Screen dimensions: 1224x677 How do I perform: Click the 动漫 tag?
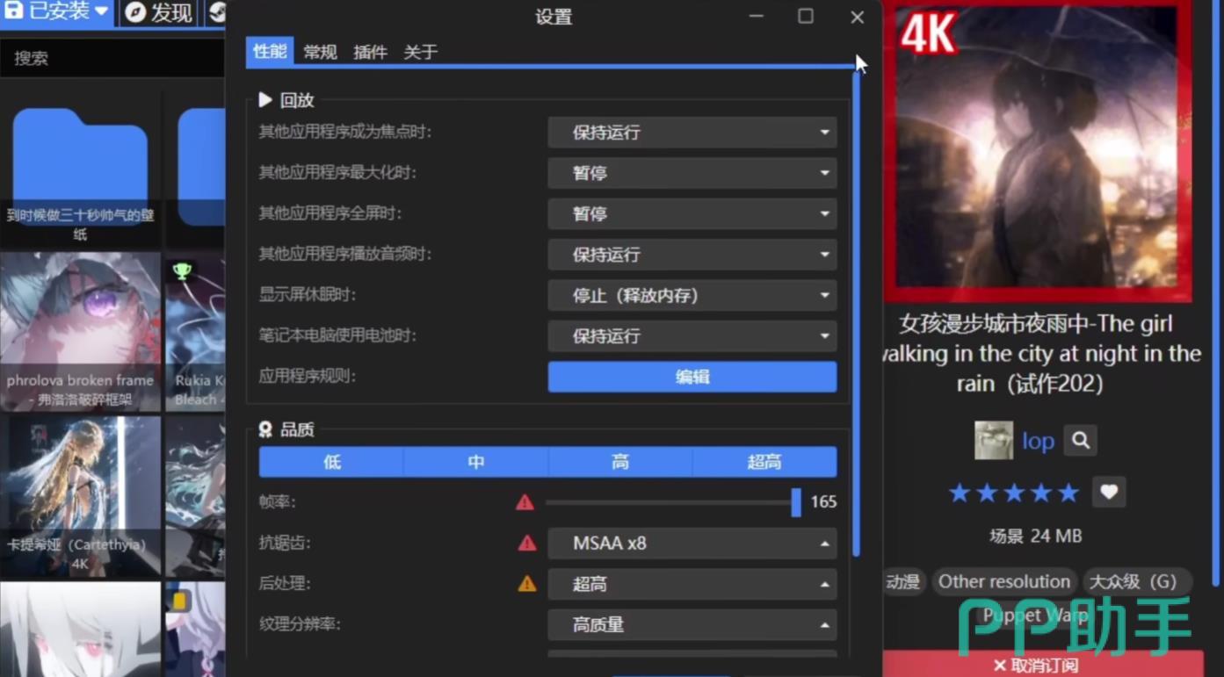[x=902, y=581]
